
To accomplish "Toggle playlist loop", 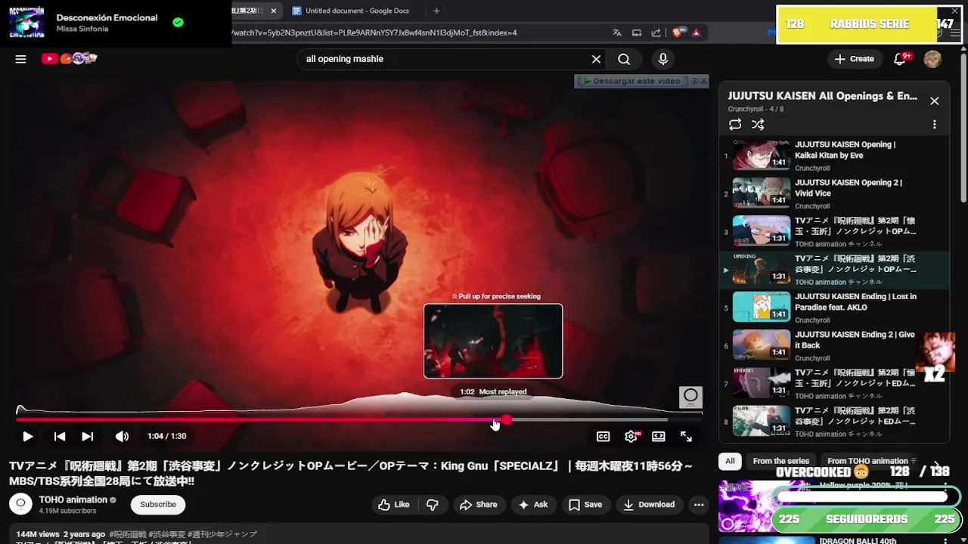I will [x=735, y=125].
